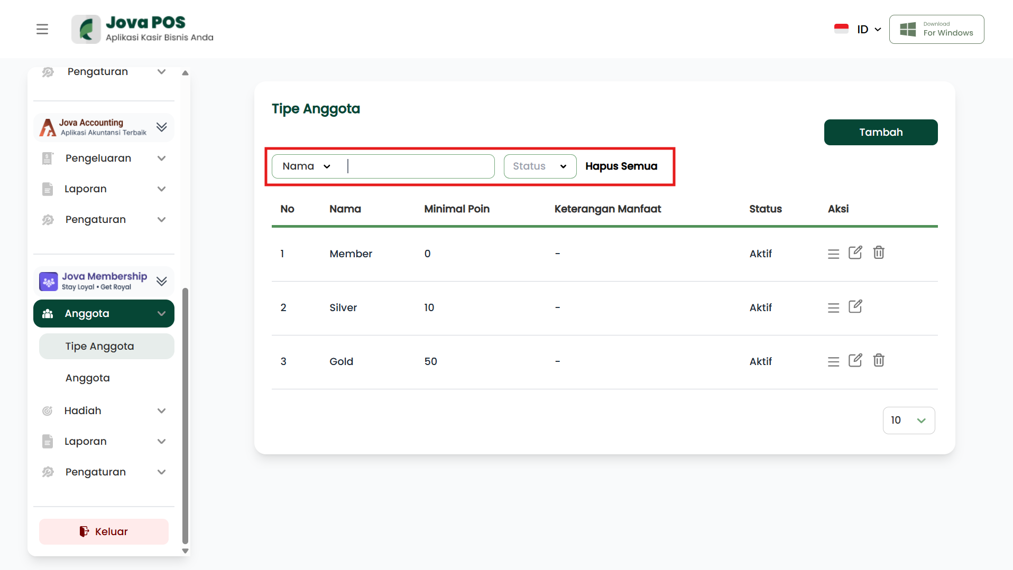Open the Anggota submenu item
This screenshot has height=570, width=1013.
click(88, 378)
